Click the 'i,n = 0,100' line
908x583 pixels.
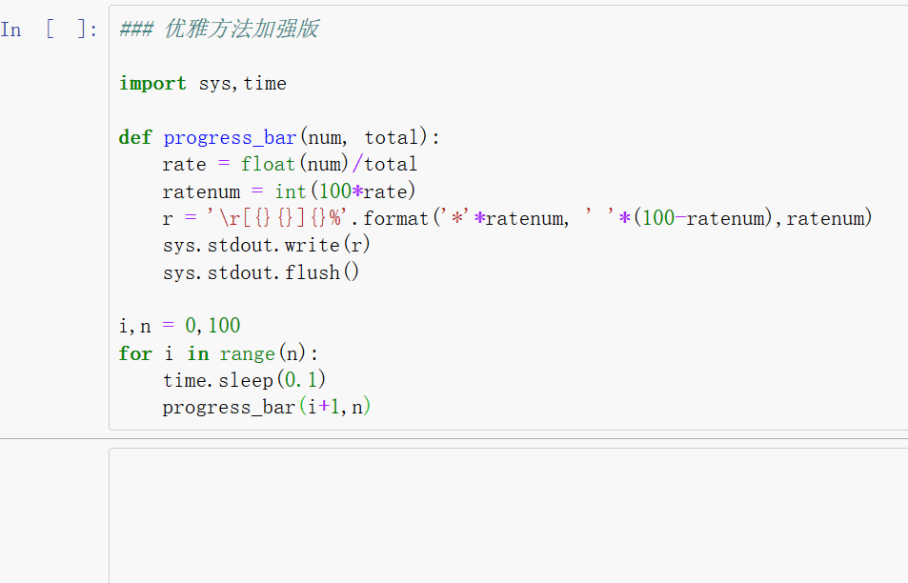click(x=179, y=326)
